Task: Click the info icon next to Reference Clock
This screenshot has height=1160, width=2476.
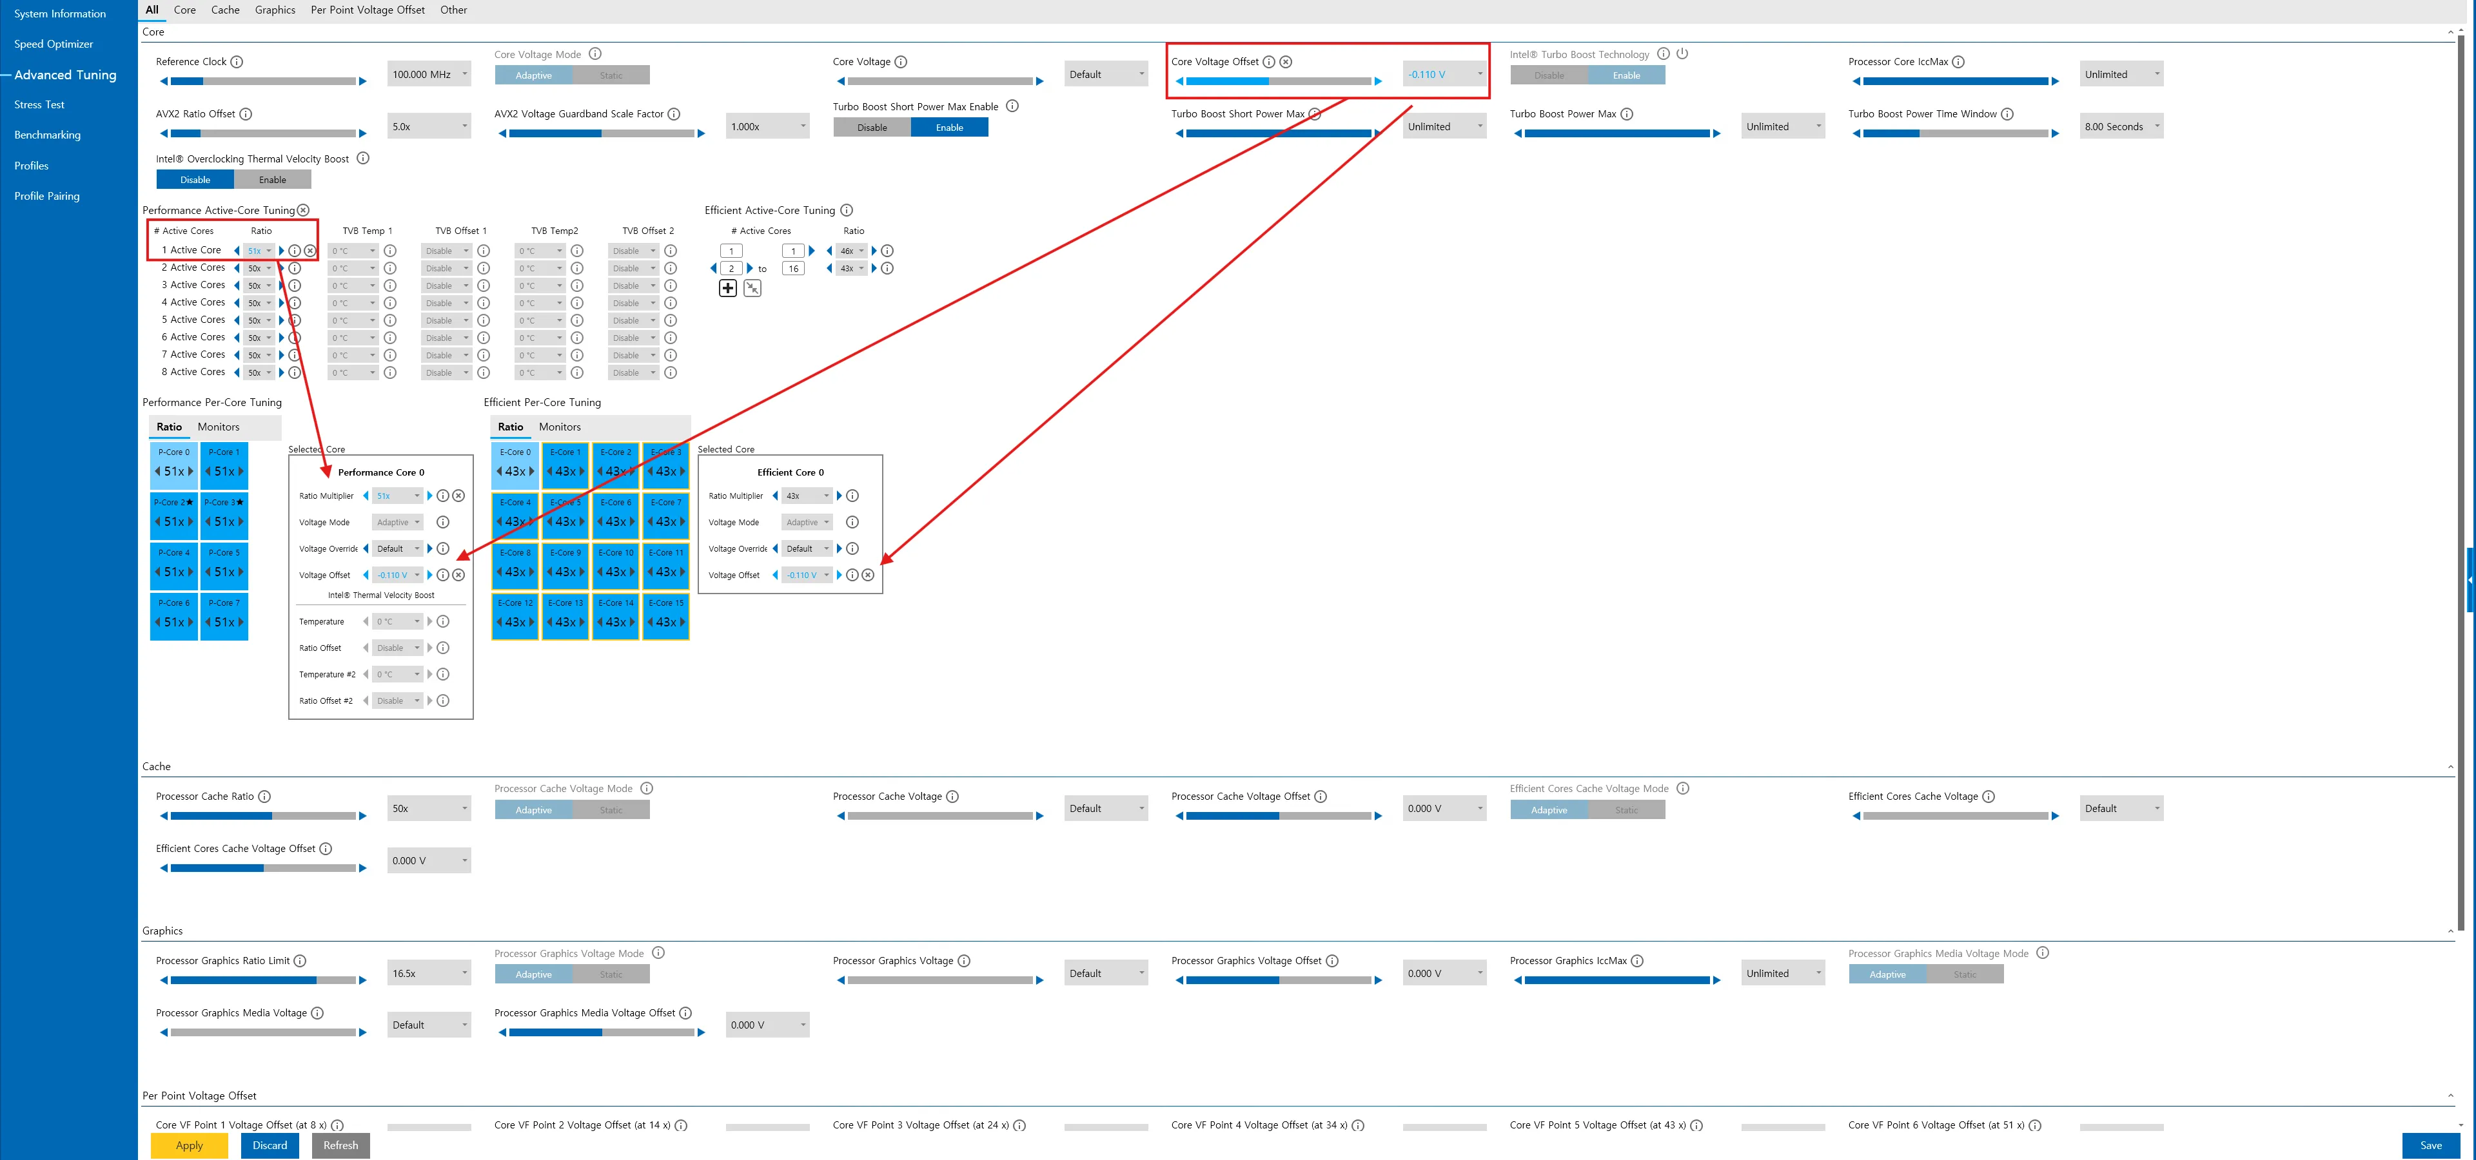Action: click(x=237, y=61)
